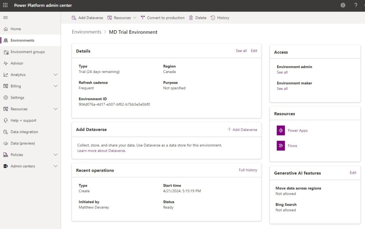Click the Power Platform admin center title
This screenshot has height=229, width=365.
(43, 5)
